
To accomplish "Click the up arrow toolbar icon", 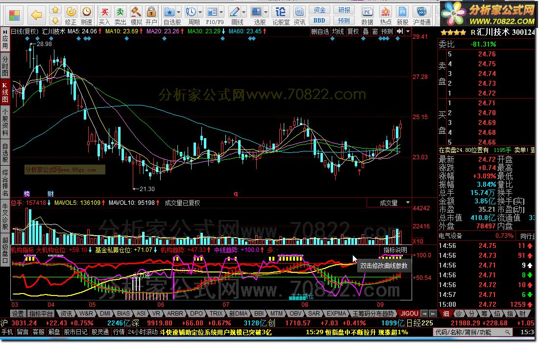I will click(55, 10).
